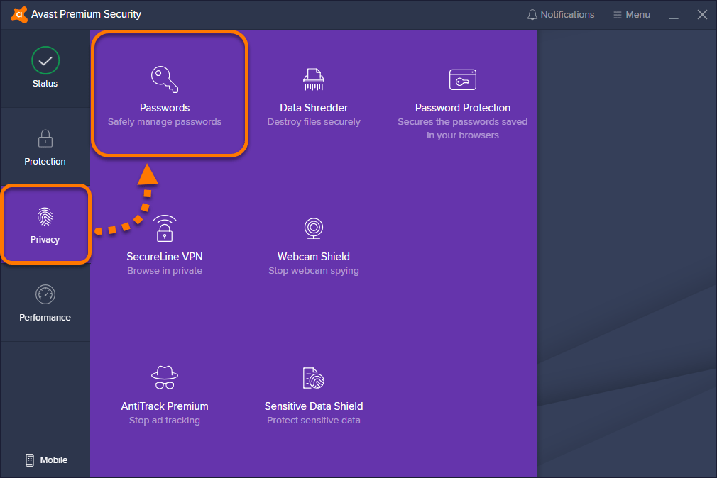Close the Avast window
This screenshot has height=478, width=717.
pyautogui.click(x=702, y=15)
